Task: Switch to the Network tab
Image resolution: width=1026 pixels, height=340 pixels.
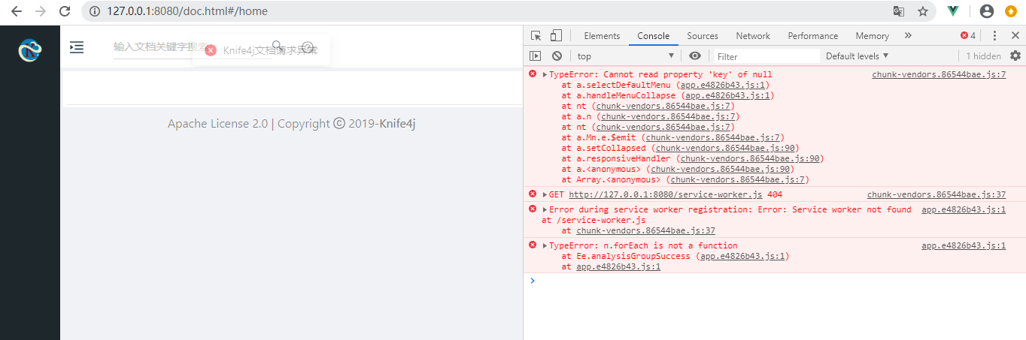Action: click(753, 35)
